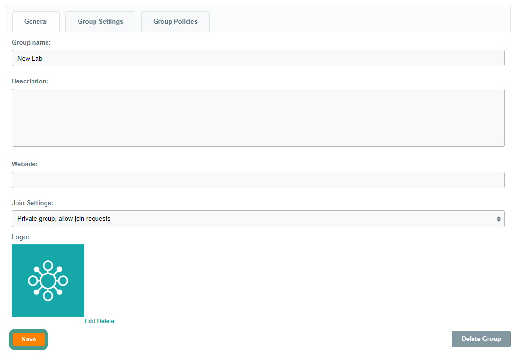Expand the Join Settings dropdown

tap(258, 219)
